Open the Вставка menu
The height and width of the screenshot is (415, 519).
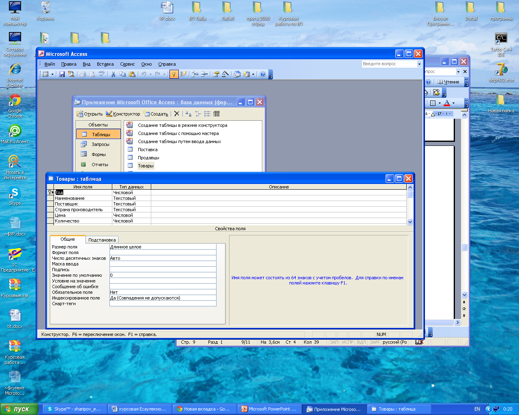click(x=105, y=64)
